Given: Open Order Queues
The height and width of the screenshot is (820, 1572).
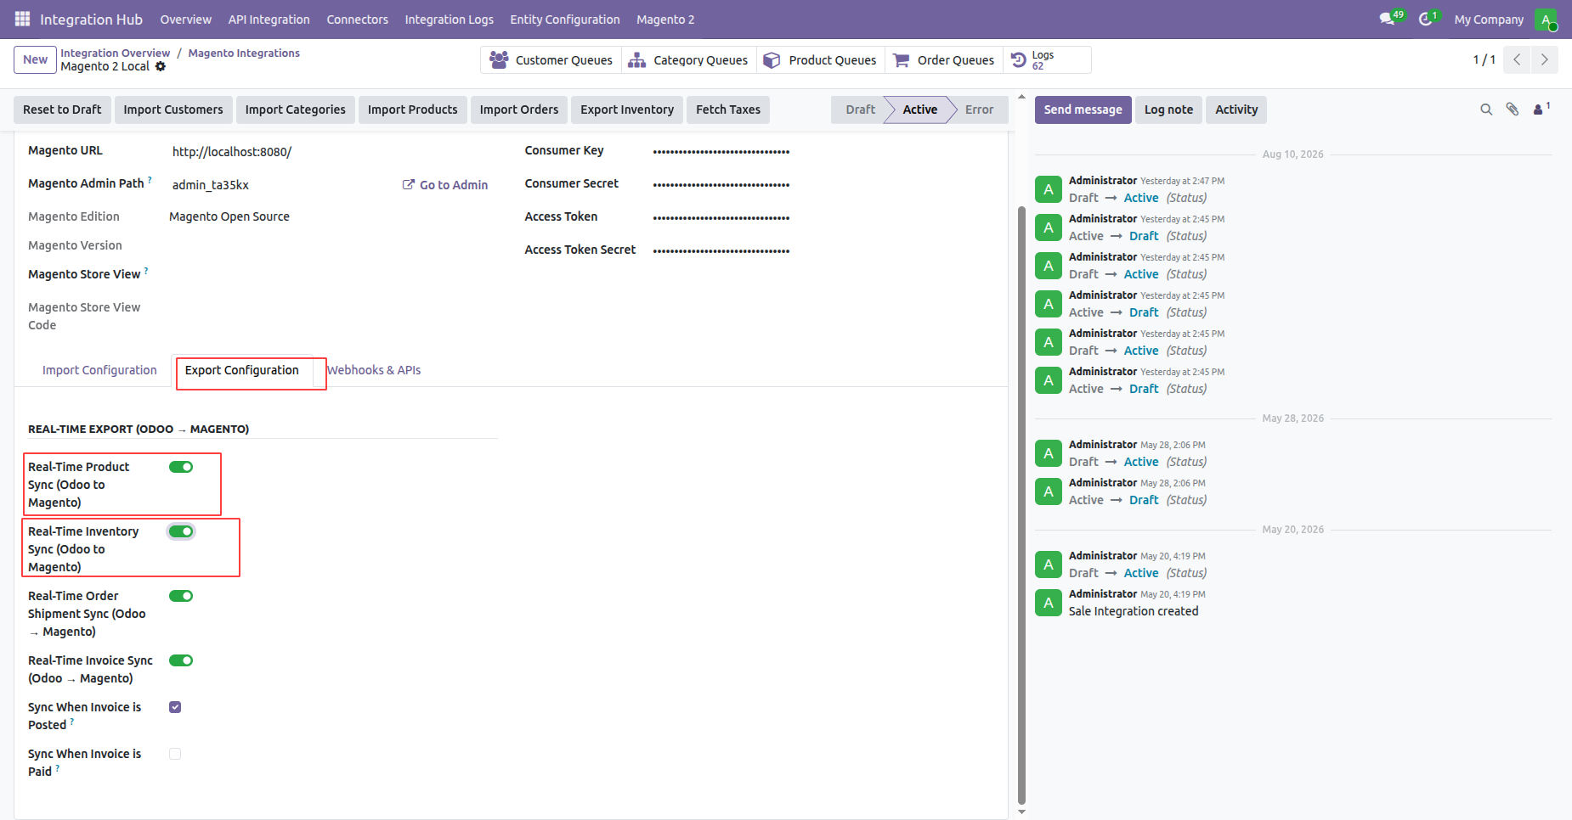Looking at the screenshot, I should coord(943,60).
